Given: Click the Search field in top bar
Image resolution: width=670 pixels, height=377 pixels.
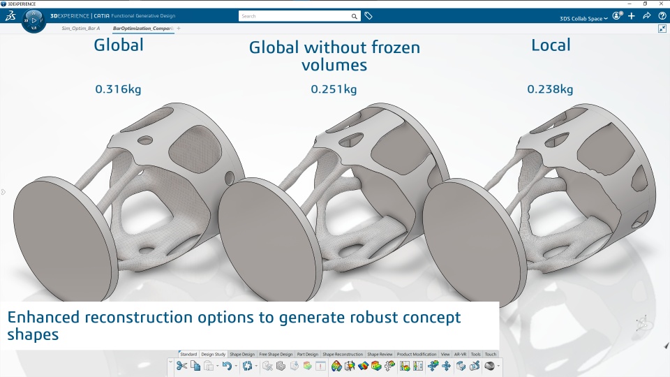Looking at the screenshot, I should coord(295,16).
